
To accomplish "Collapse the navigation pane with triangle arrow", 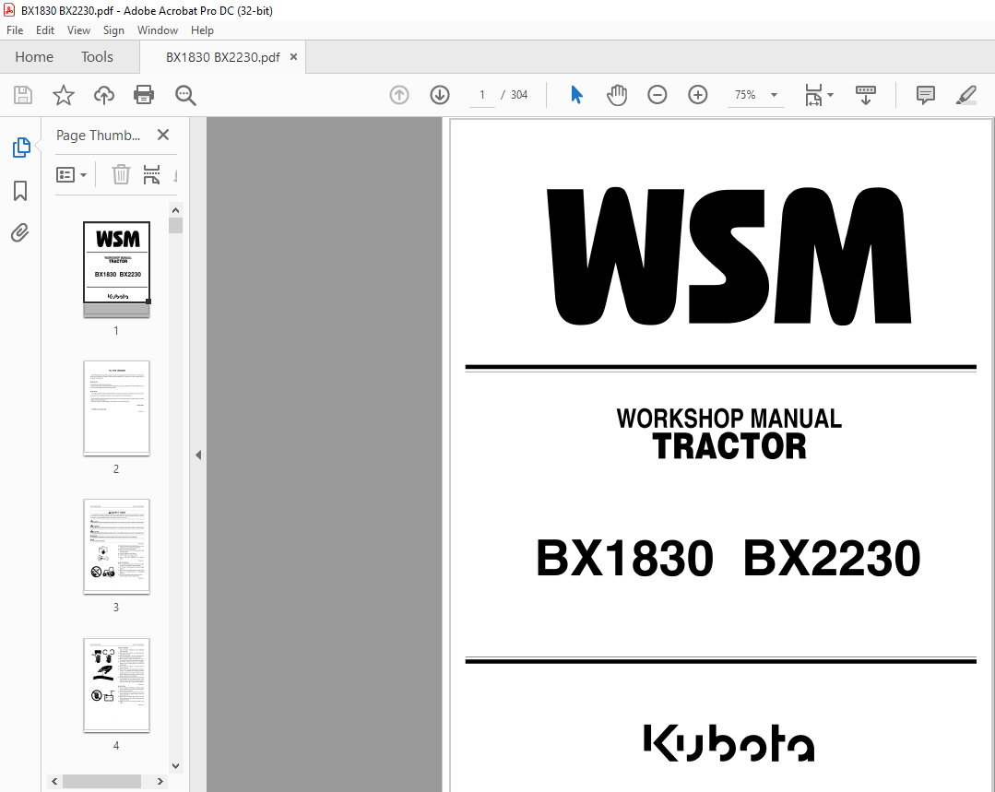I will pyautogui.click(x=198, y=455).
